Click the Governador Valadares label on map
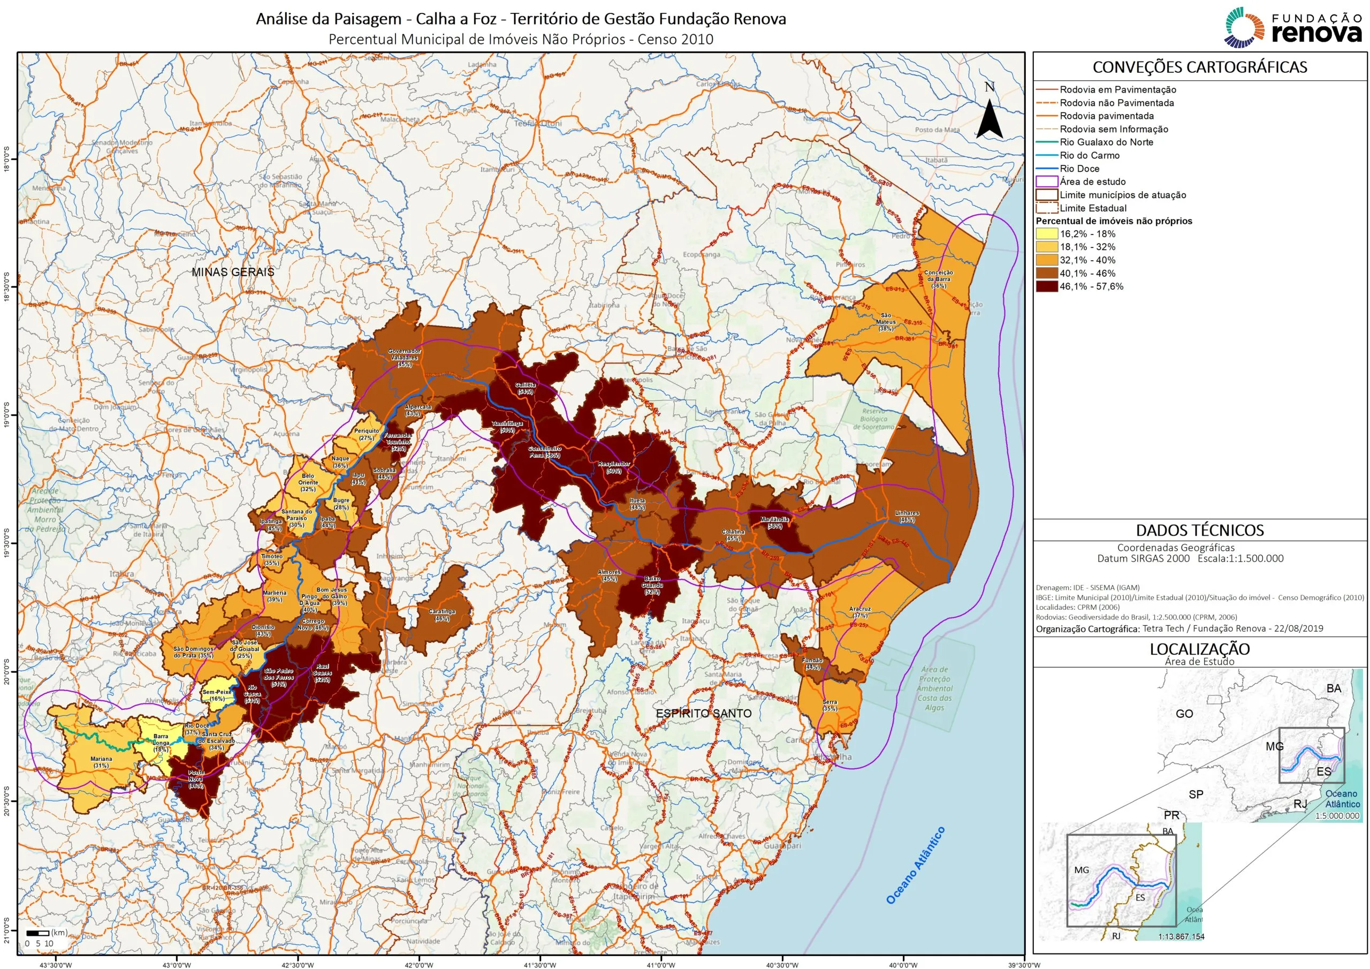Image resolution: width=1370 pixels, height=969 pixels. click(x=404, y=357)
